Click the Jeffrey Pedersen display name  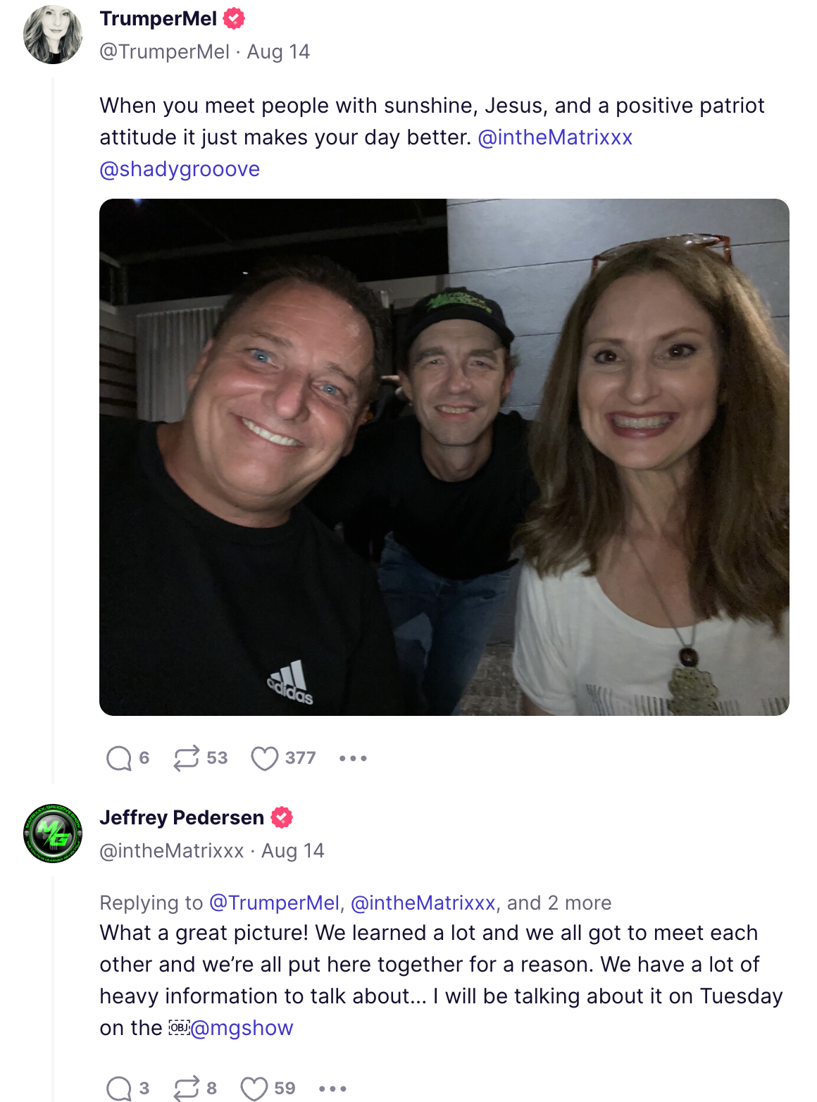pyautogui.click(x=182, y=817)
